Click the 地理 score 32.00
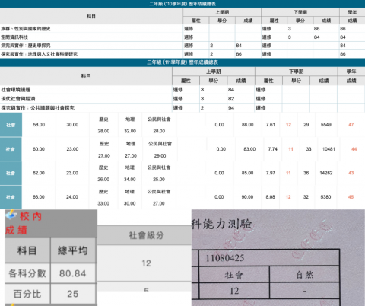The width and height of the screenshot is (365, 306). [x=130, y=131]
